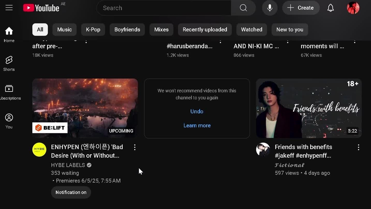Toggle the Notification on button
Viewport: 371px width, 209px height.
[x=71, y=192]
